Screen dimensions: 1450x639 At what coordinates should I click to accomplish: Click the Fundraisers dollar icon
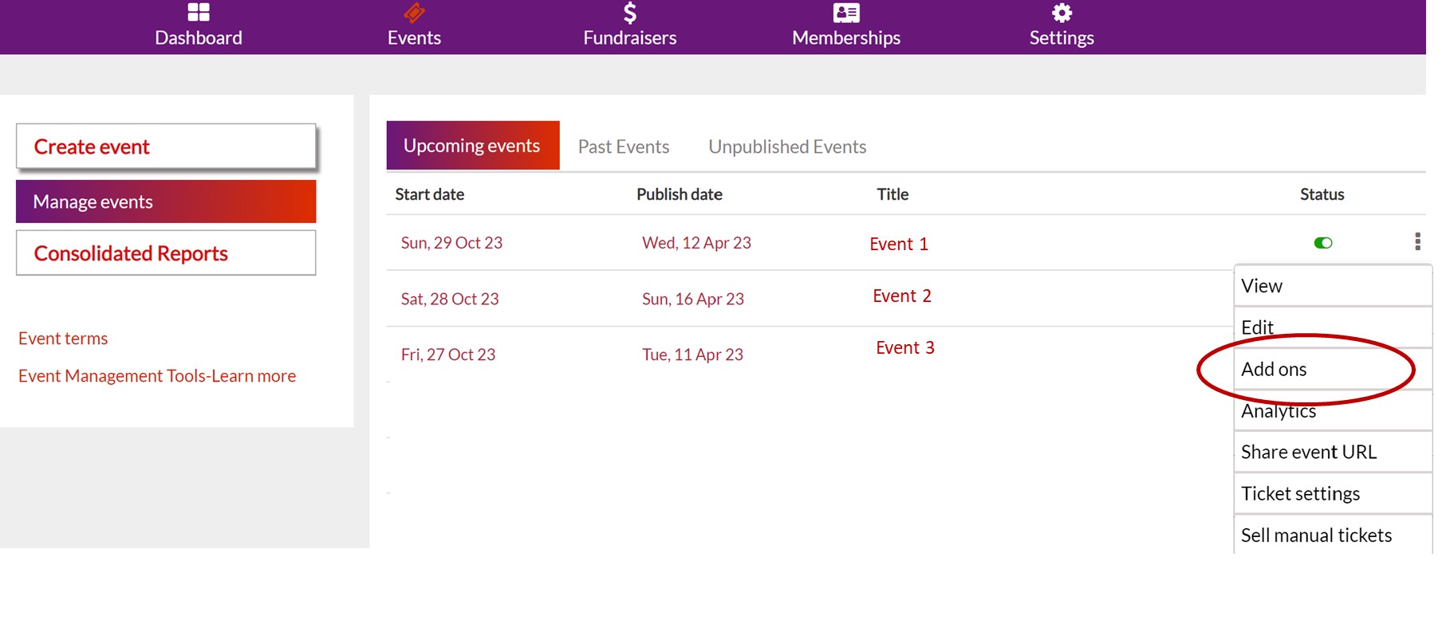pyautogui.click(x=630, y=13)
